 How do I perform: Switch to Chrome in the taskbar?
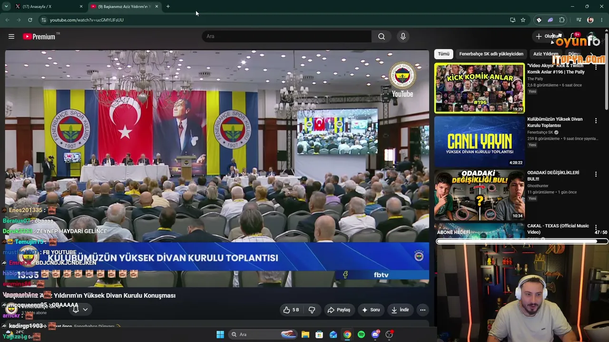tap(347, 334)
